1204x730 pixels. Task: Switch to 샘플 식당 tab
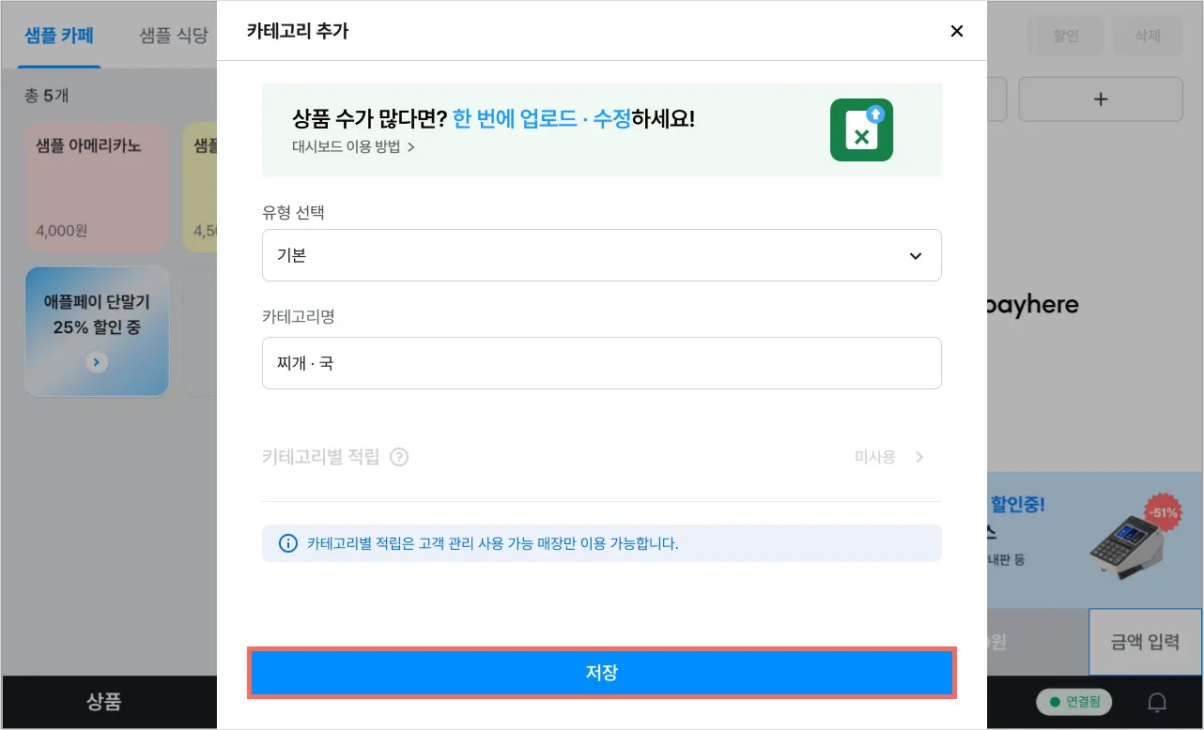173,36
